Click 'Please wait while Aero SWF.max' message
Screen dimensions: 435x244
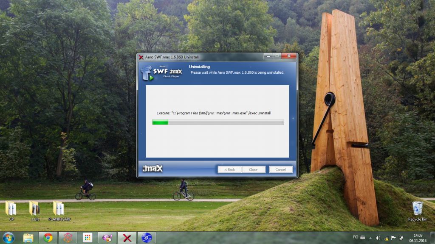237,72
